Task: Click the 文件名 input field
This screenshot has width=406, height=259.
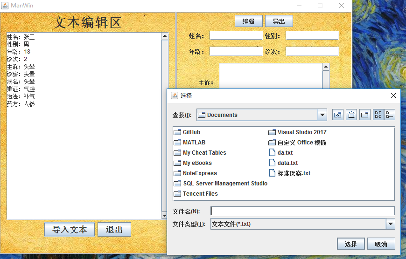Action: pyautogui.click(x=303, y=211)
